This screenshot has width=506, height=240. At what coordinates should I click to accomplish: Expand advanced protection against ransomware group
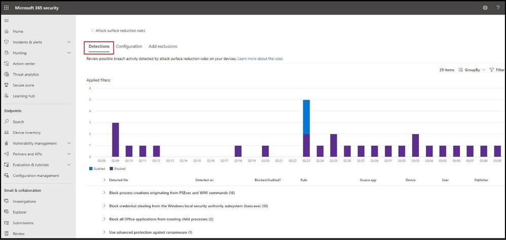104,232
